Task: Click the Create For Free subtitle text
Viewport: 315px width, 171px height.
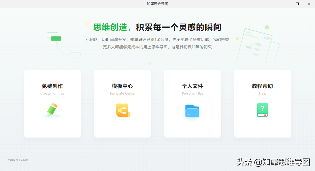Action: click(52, 93)
